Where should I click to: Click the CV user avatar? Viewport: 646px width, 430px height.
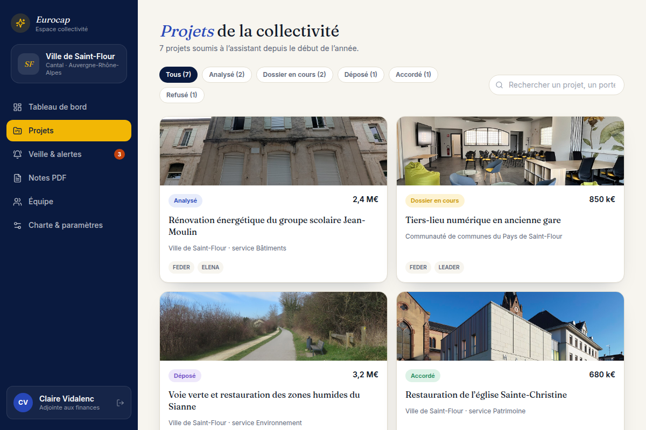23,403
